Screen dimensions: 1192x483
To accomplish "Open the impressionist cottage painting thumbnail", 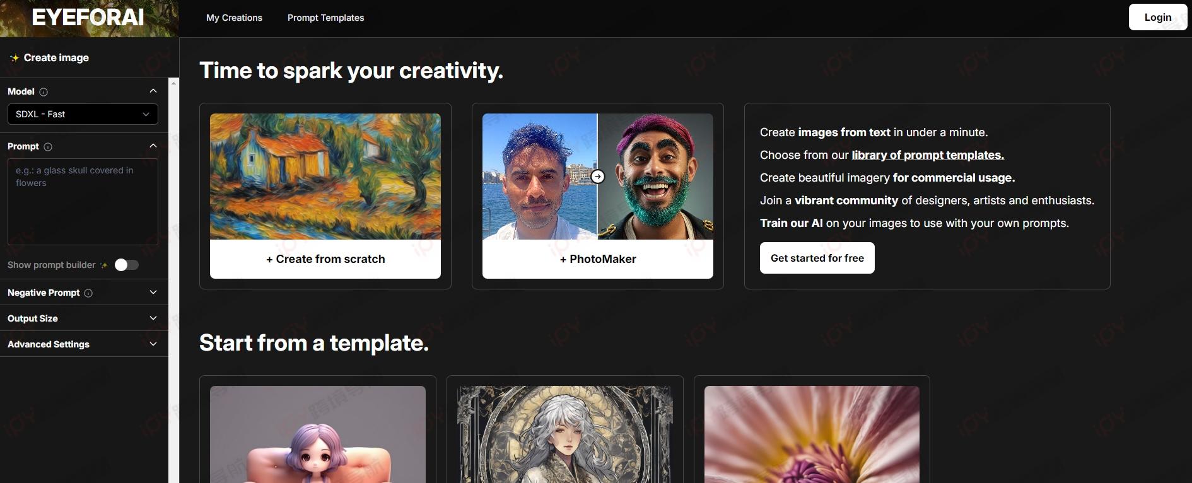I will (x=325, y=177).
